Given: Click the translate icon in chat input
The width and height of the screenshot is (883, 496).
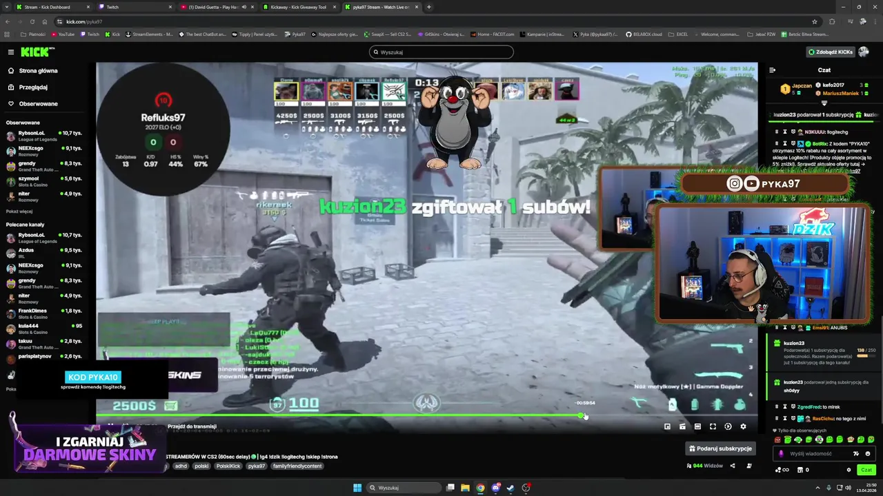Looking at the screenshot, I should click(x=856, y=454).
